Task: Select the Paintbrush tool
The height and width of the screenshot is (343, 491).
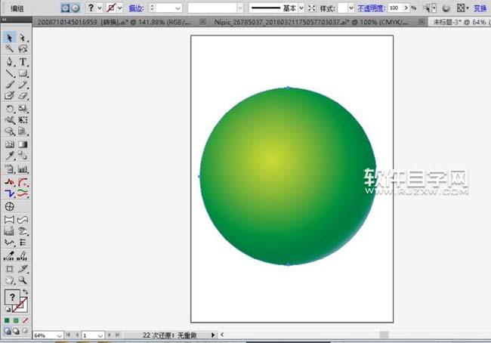Action: pyautogui.click(x=9, y=85)
